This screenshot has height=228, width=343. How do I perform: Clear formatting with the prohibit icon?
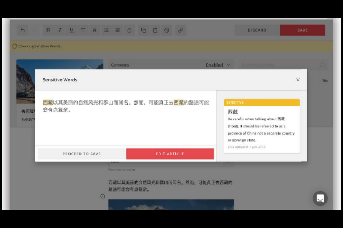[167, 30]
